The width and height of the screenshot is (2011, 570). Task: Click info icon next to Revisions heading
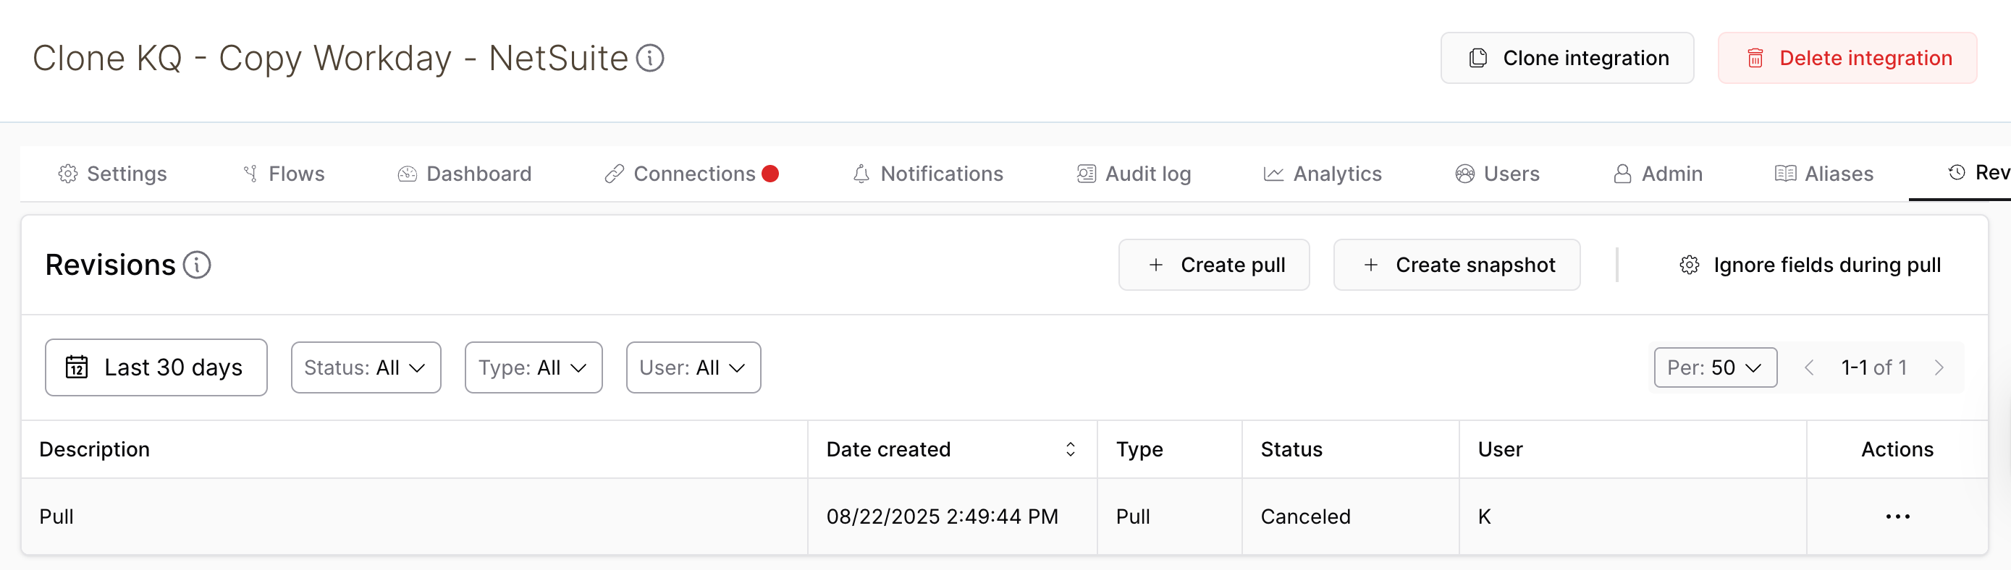pyautogui.click(x=197, y=265)
